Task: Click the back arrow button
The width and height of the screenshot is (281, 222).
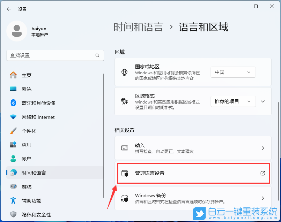Action: click(8, 9)
